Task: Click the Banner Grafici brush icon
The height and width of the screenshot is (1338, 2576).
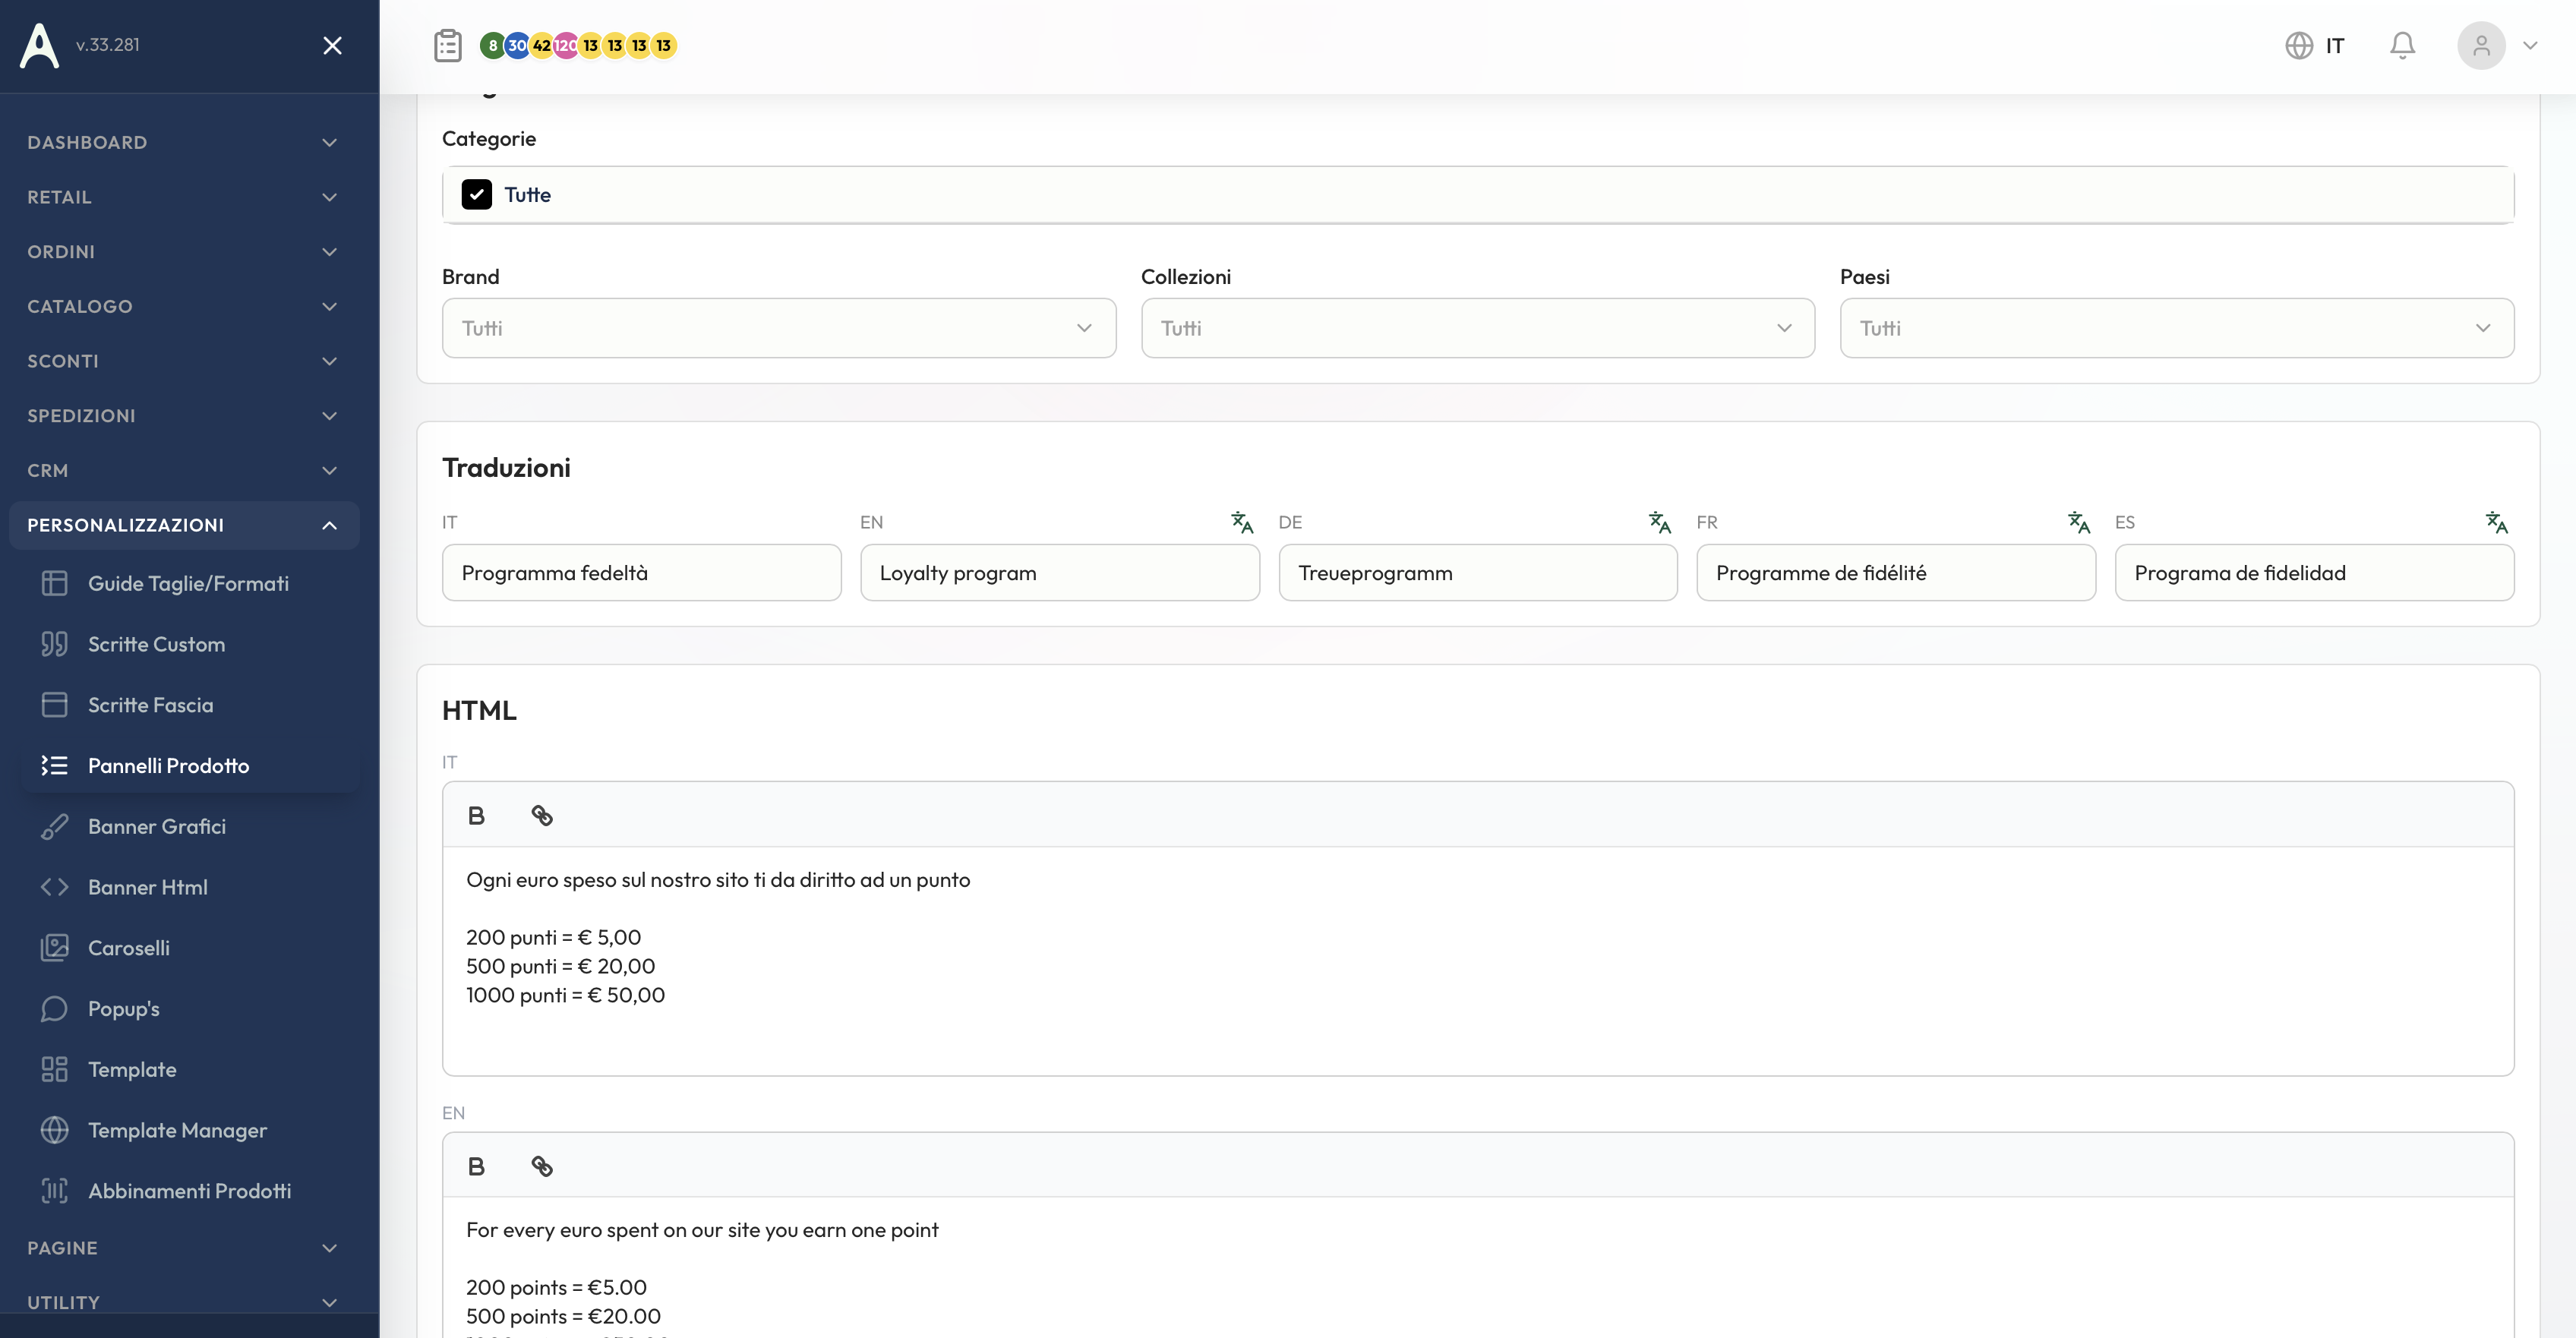Action: click(x=55, y=827)
